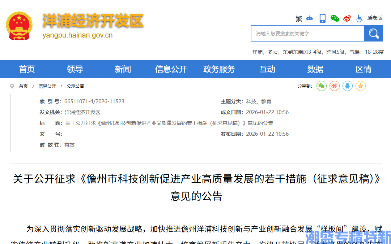Click the blue magnifier search icon
391x244 pixels.
(373, 33)
